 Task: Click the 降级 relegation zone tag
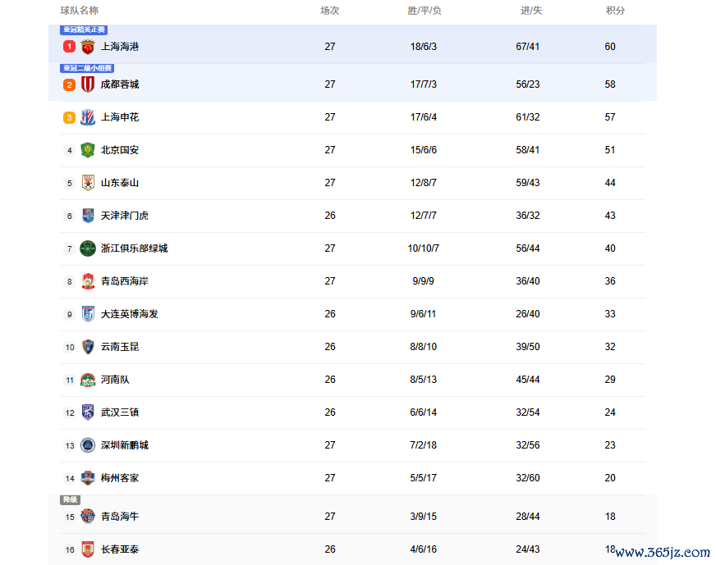71,499
